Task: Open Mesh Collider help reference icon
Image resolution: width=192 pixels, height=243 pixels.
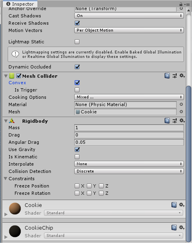Action: point(167,76)
